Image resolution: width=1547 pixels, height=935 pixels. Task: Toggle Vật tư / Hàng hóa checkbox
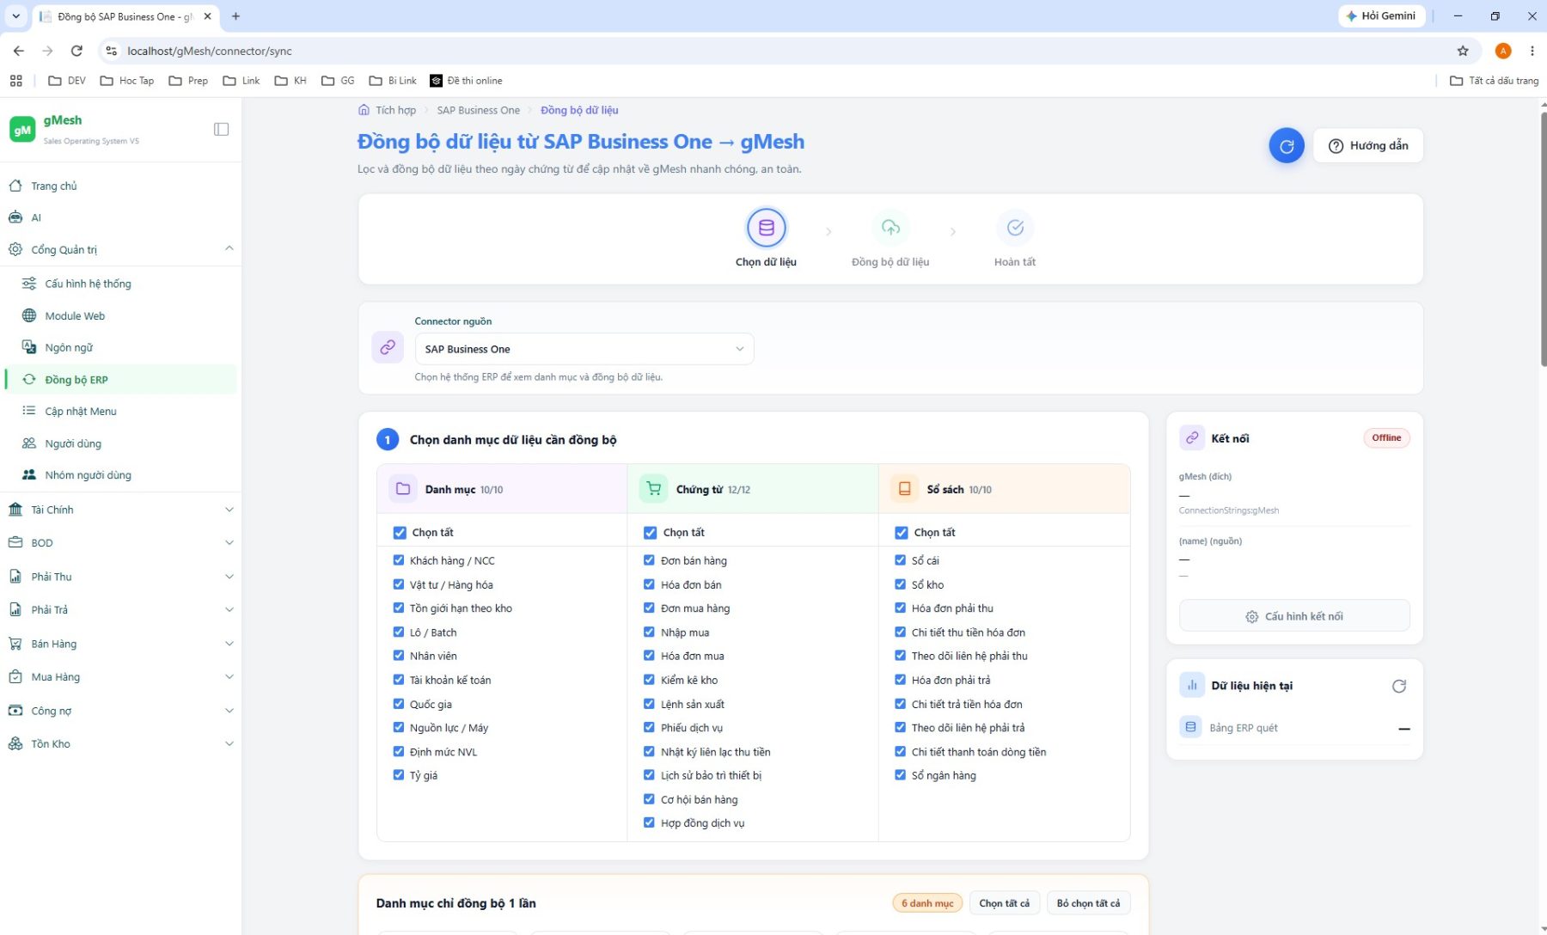[x=399, y=584]
